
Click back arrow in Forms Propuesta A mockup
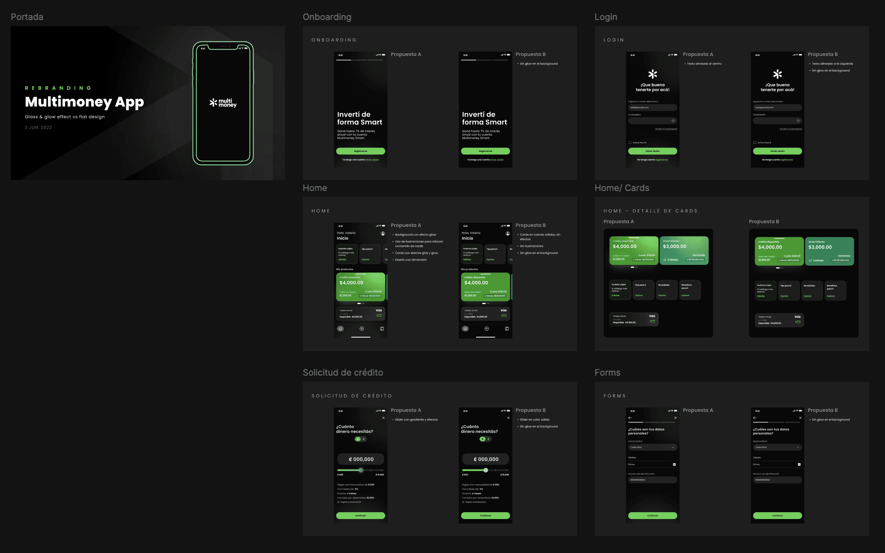(630, 418)
